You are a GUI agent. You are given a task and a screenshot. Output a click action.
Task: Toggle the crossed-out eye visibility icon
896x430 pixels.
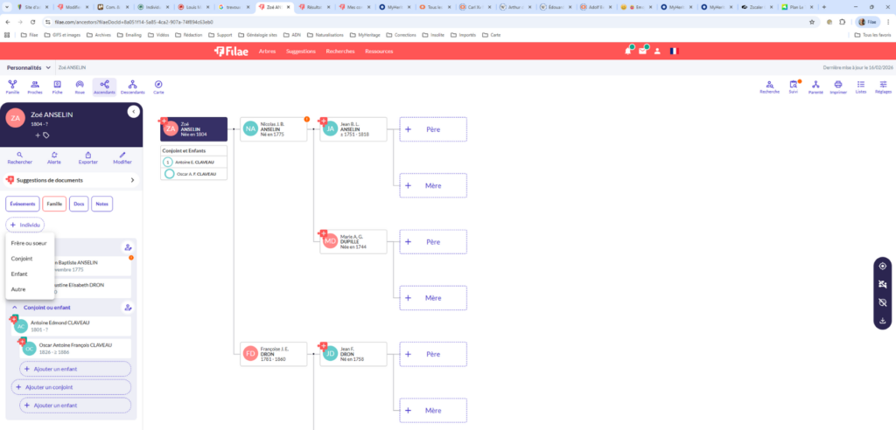click(x=882, y=302)
